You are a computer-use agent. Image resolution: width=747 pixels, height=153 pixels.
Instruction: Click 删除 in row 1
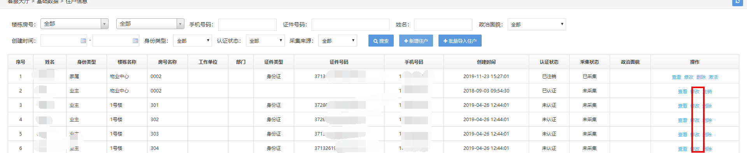(701, 77)
